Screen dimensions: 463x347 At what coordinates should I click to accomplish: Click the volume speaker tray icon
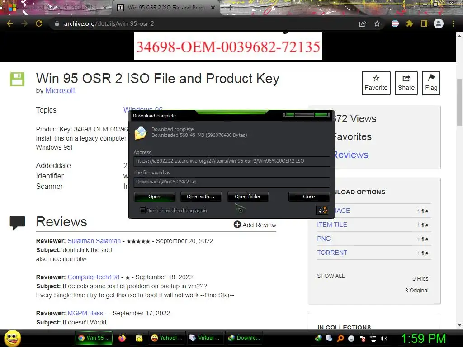(384, 338)
